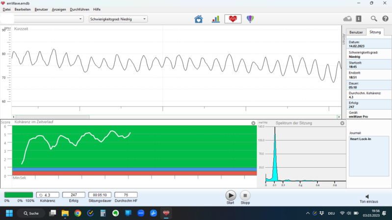Viewport: 392px width, 220px height.
Task: Click the info icon beside the cloud
Action: [x=359, y=19]
